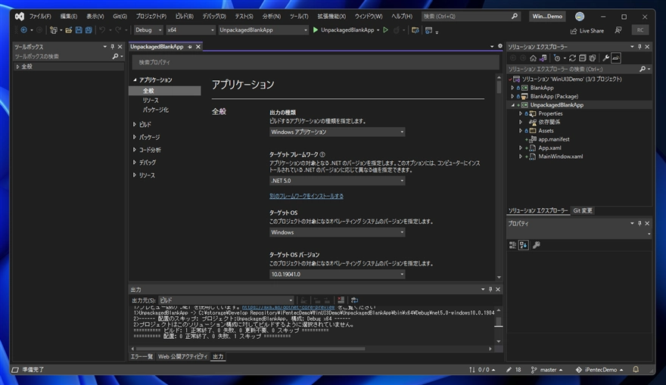Click the master branch status button
666x385 pixels.
(546, 370)
